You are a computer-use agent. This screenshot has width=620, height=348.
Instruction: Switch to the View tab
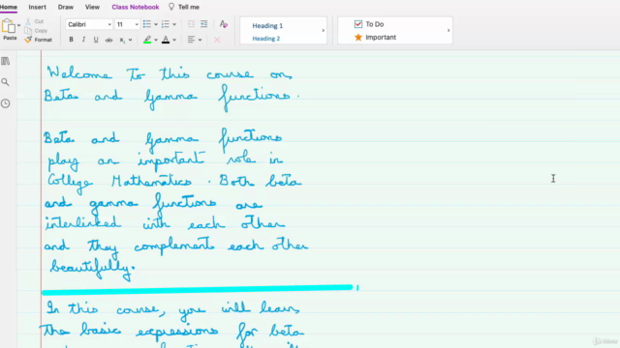(92, 7)
